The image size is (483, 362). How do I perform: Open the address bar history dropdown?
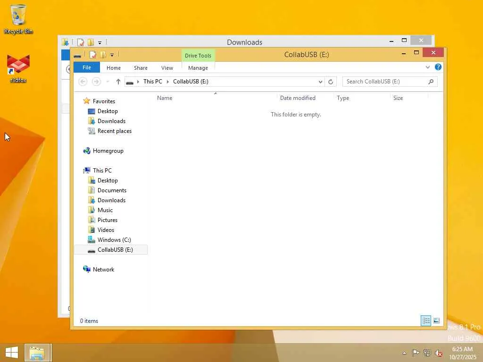pyautogui.click(x=320, y=82)
